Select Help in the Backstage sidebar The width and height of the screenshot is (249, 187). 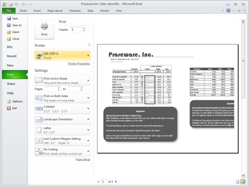point(15,93)
